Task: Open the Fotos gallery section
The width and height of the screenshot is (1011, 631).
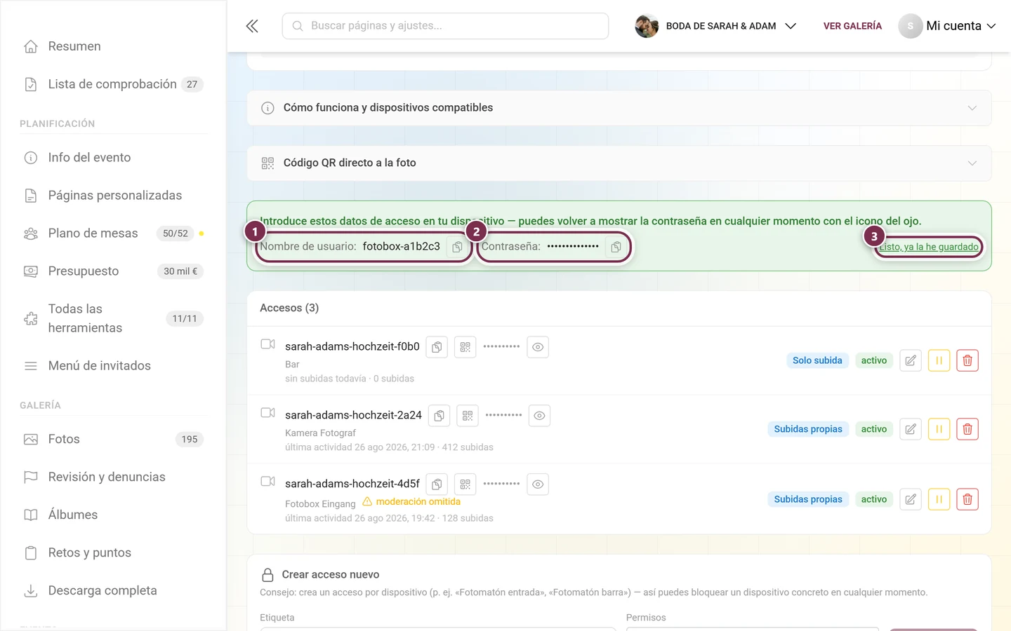Action: coord(113,440)
